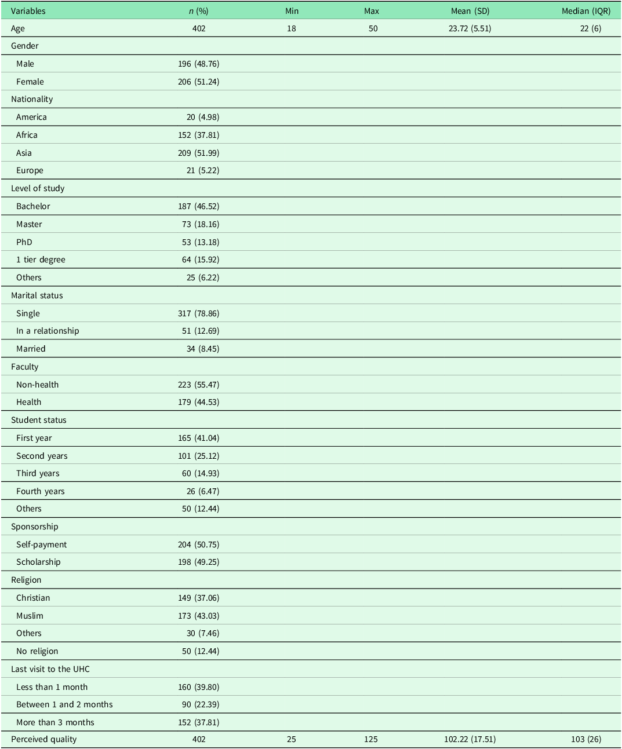Select the Female count cell 206 (51.24)
This screenshot has height=749, width=622.
point(198,82)
